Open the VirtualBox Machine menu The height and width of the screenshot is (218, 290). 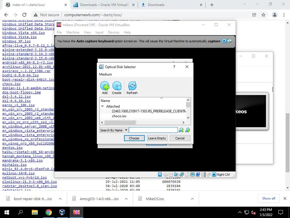point(73,32)
